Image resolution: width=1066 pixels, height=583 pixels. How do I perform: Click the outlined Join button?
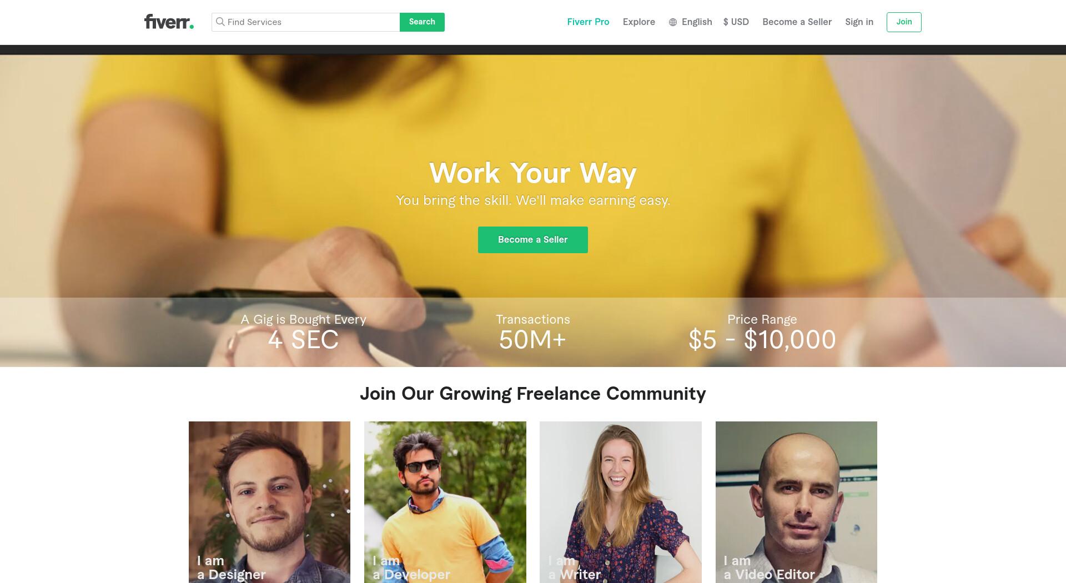(x=904, y=22)
